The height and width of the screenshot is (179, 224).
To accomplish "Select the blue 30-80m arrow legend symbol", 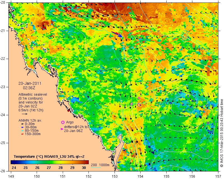I will coord(22,127).
